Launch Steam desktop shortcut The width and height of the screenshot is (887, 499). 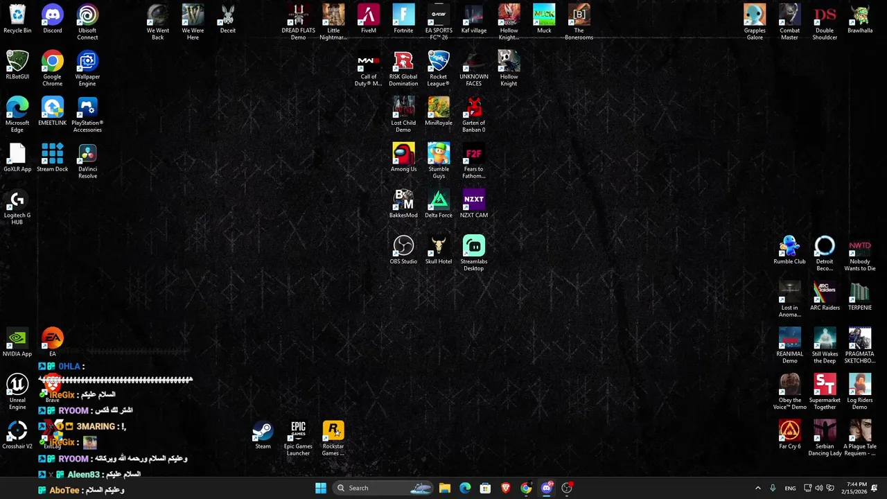pos(263,435)
